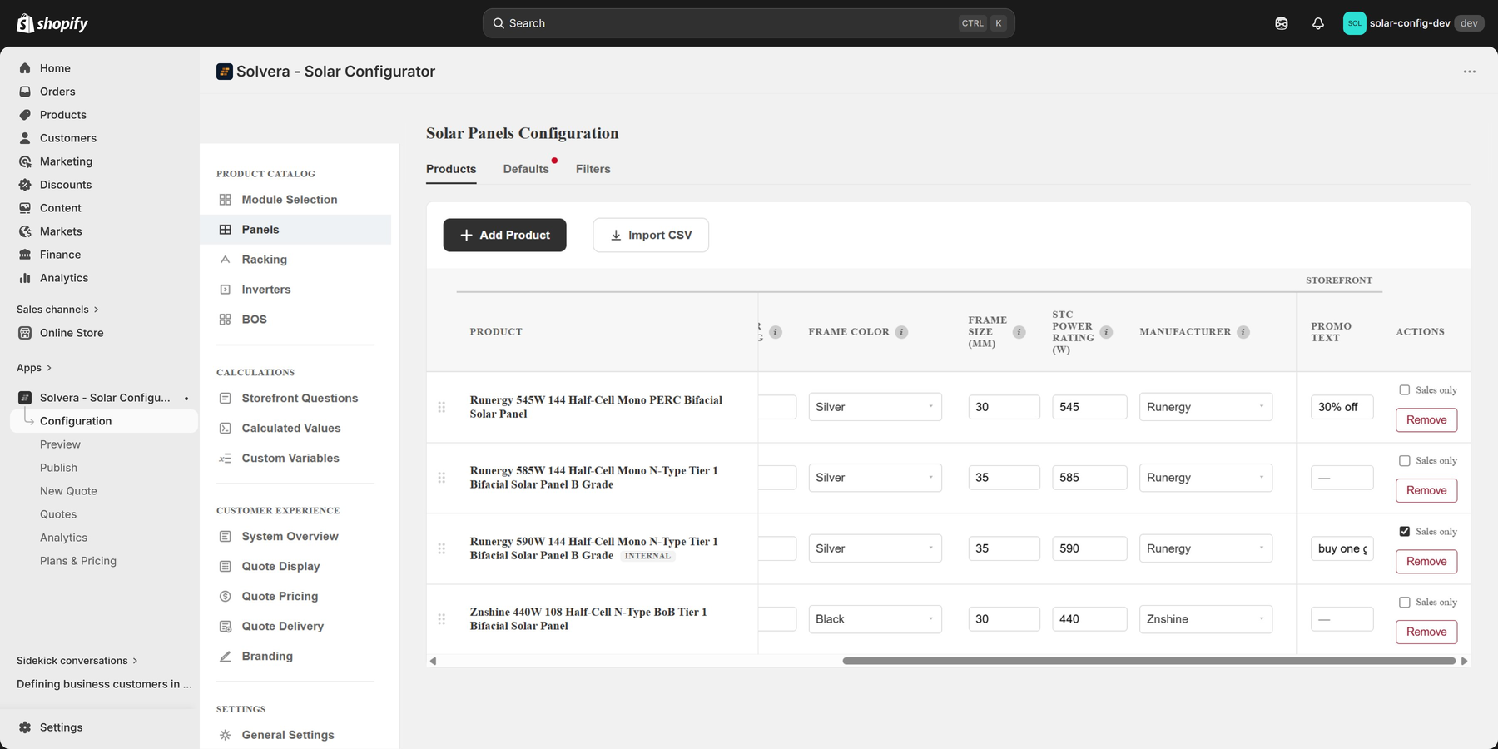Open the solar-config-dev account menu
Image resolution: width=1498 pixels, height=749 pixels.
coord(1413,23)
